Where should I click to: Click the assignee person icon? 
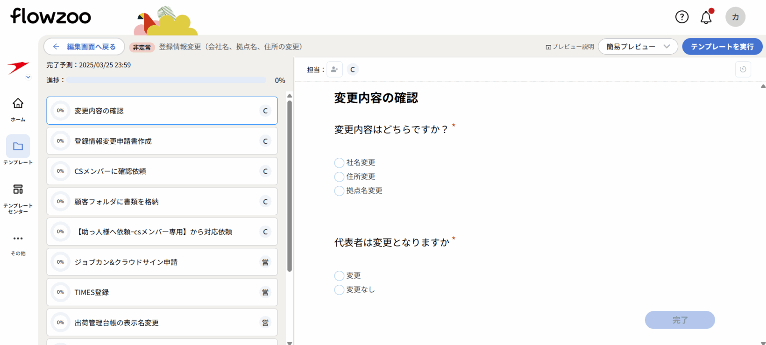[x=334, y=70]
